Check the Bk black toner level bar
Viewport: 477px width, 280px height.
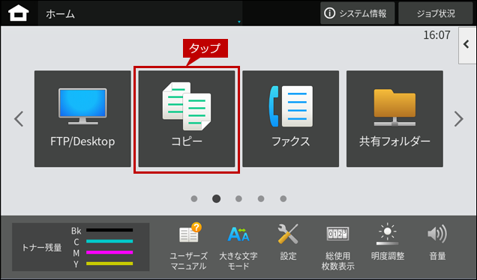[109, 230]
